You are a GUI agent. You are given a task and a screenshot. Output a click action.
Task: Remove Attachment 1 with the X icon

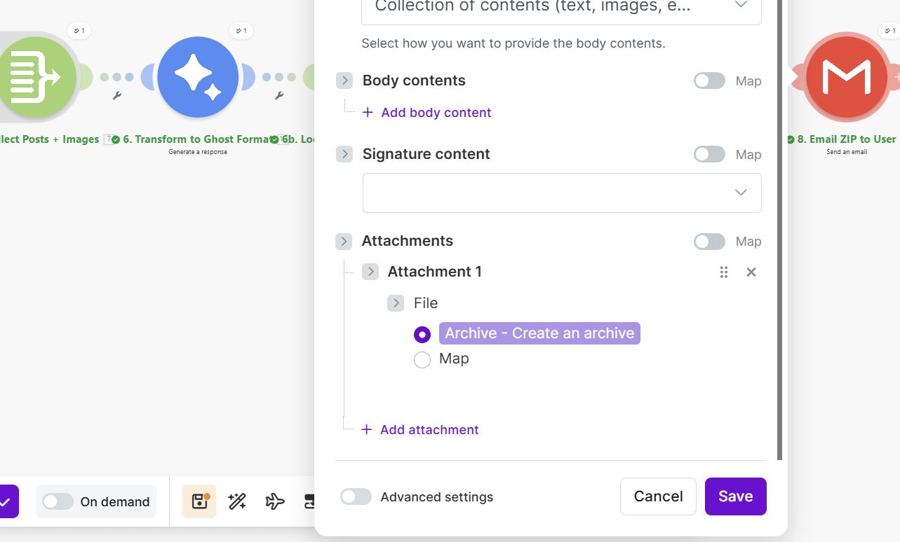coord(751,272)
